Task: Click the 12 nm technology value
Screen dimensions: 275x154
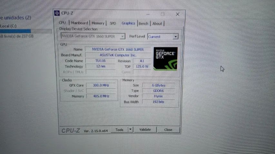Action: coord(101,66)
